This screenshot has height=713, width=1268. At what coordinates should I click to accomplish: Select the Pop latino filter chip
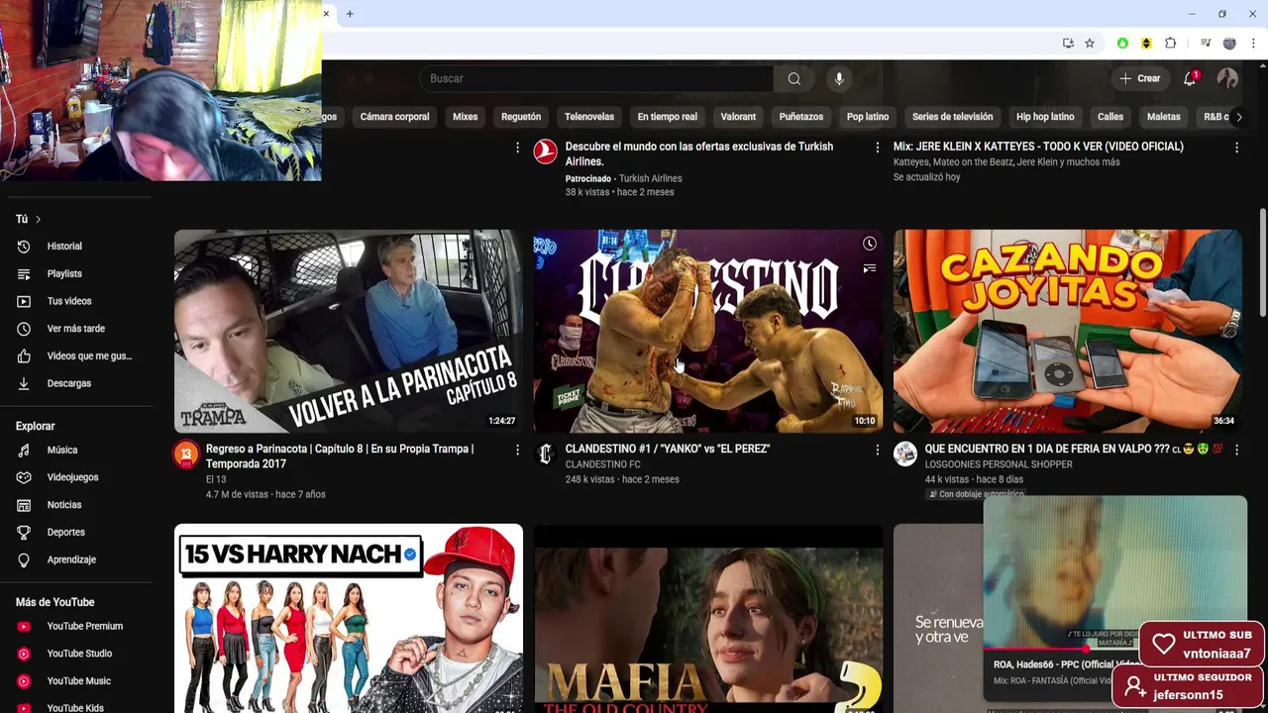(x=868, y=117)
